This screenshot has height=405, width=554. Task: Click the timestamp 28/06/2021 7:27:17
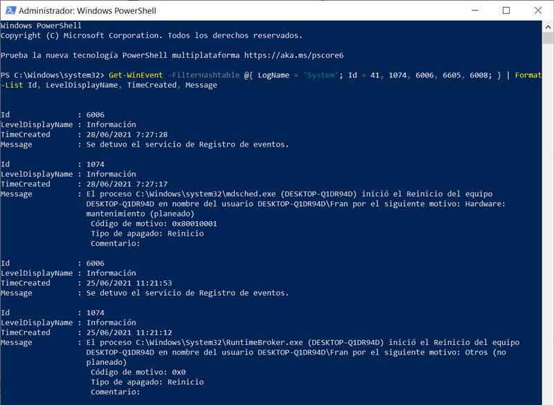pyautogui.click(x=127, y=184)
